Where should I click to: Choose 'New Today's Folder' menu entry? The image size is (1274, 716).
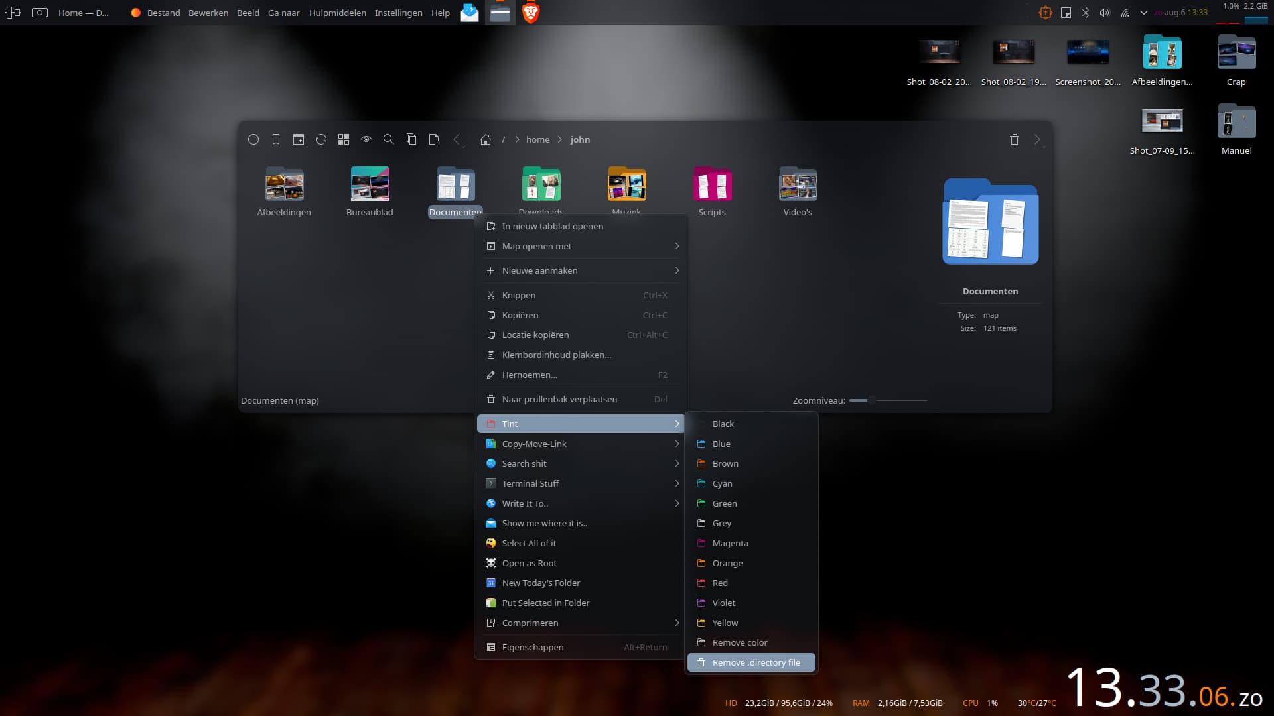click(581, 583)
